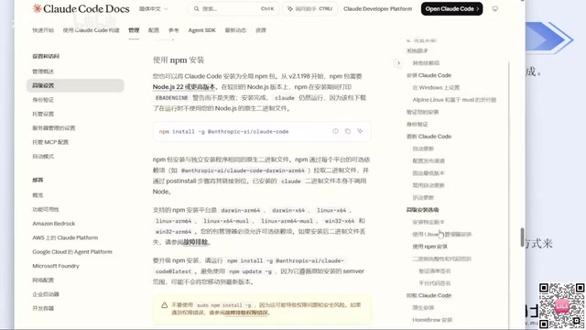Click the Open Claude Code button
Viewport: 586px width, 330px height.
coord(451,8)
